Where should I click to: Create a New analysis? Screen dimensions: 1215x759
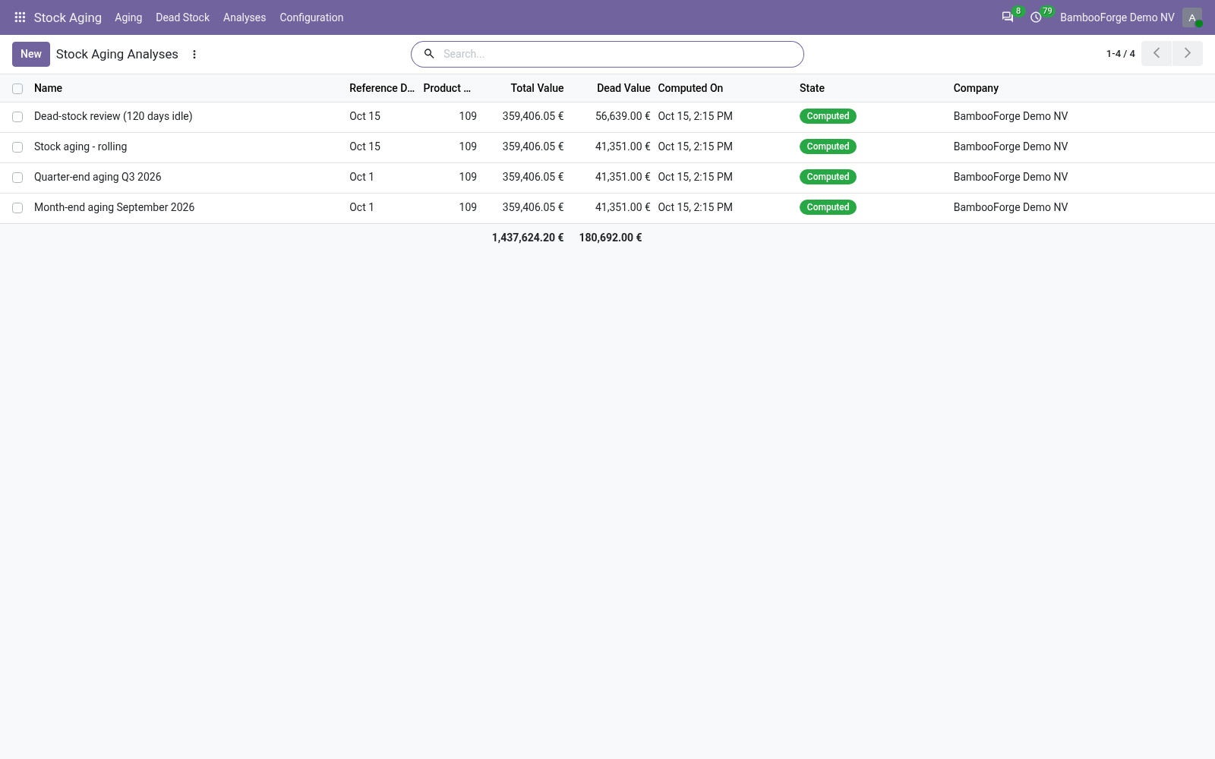(x=31, y=54)
